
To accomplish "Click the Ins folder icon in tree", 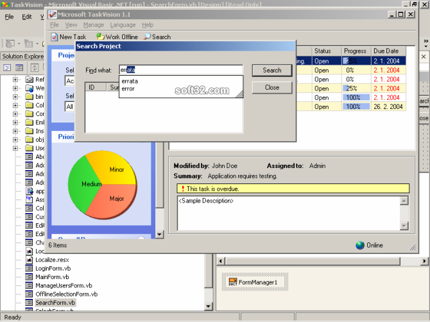I will [x=29, y=131].
